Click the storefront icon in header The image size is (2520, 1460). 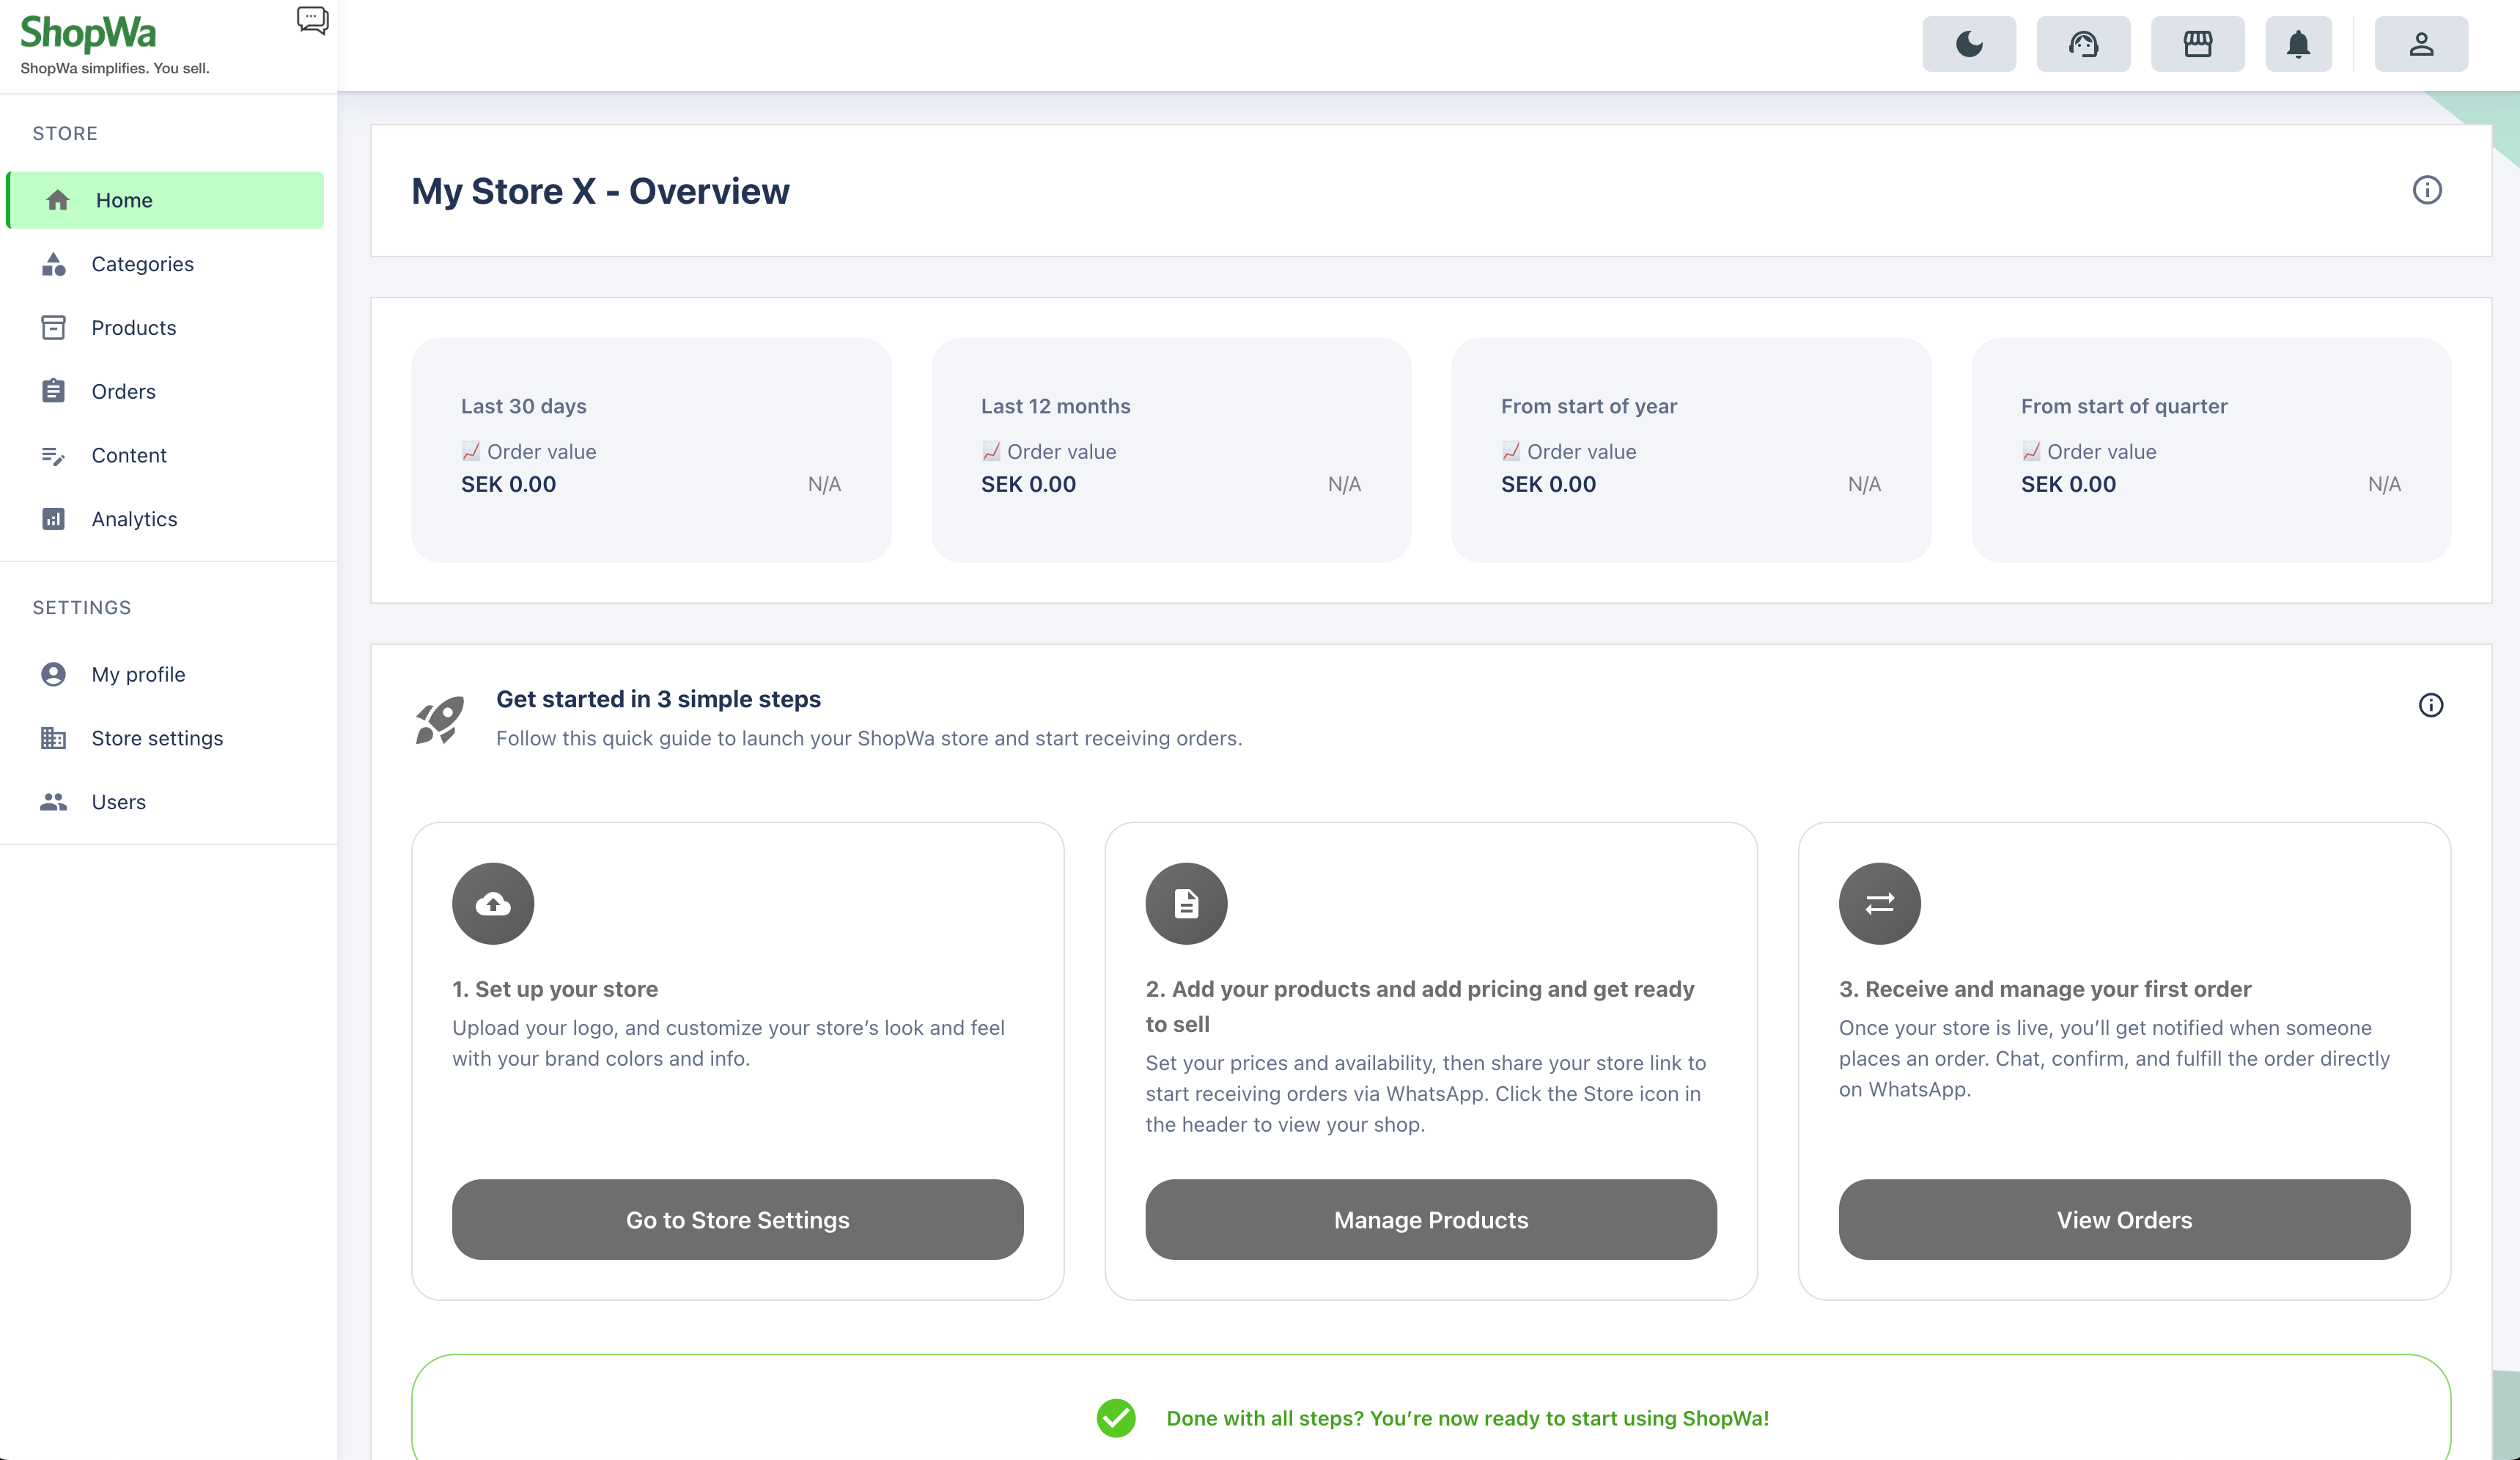tap(2197, 44)
